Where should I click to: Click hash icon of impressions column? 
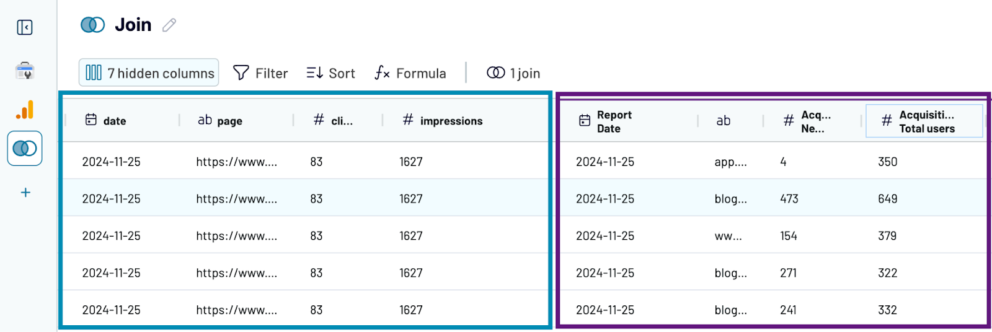408,120
